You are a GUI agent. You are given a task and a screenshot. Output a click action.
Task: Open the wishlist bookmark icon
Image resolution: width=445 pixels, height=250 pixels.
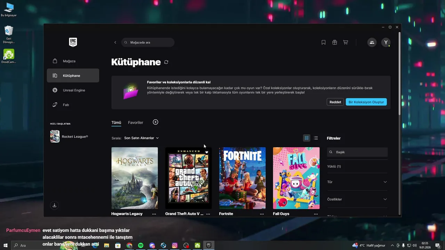coord(323,42)
